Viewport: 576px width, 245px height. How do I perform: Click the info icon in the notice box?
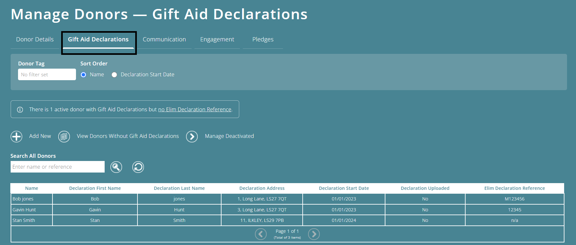click(20, 110)
